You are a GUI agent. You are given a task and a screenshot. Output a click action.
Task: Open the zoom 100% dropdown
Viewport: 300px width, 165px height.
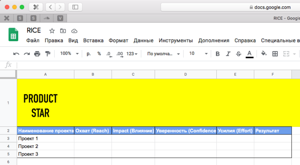coord(69,54)
